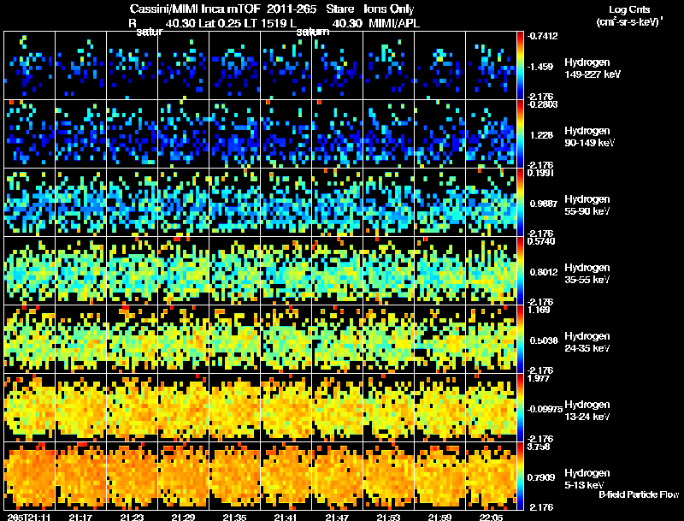The height and width of the screenshot is (521, 684).
Task: Click the color bar beside Hydrogen 149-227 keV
Action: [x=520, y=66]
